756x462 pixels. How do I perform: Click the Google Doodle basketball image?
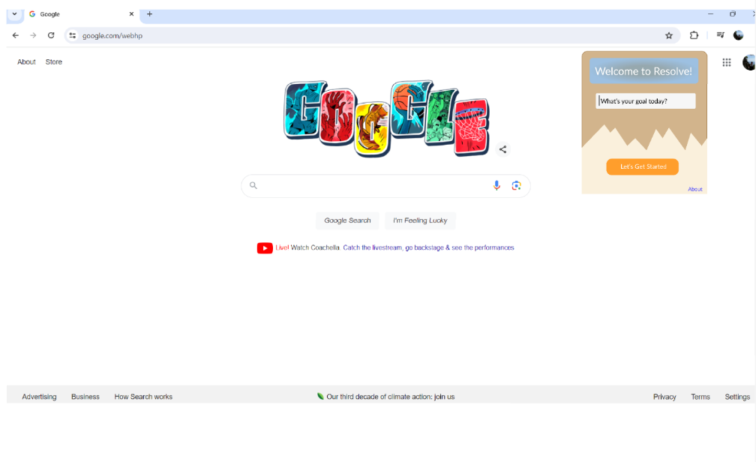pyautogui.click(x=387, y=118)
